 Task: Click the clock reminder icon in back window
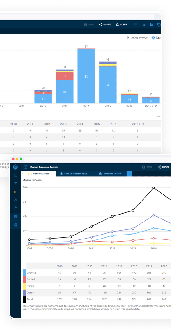coord(136,24)
